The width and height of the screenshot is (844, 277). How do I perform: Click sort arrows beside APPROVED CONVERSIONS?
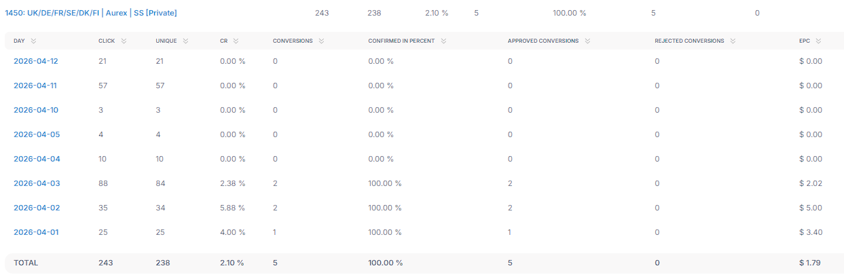click(587, 41)
